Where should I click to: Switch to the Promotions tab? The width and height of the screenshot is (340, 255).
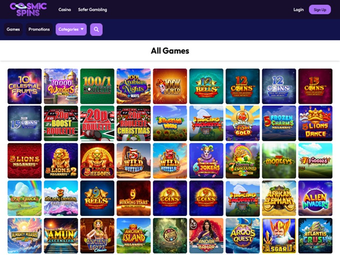pos(39,29)
